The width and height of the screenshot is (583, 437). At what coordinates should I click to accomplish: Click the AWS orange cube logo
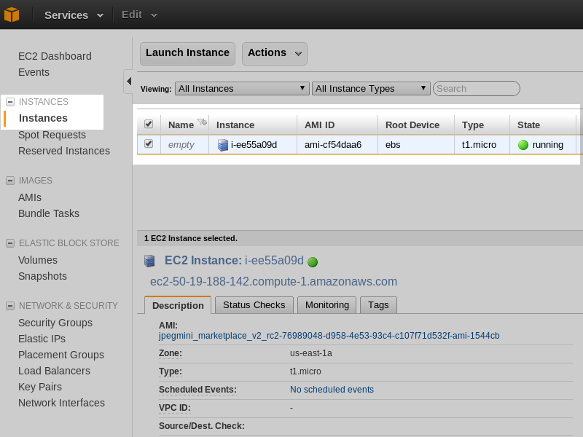pyautogui.click(x=12, y=15)
